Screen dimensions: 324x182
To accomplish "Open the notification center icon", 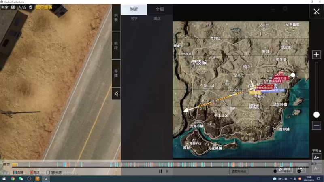I will 319,179.
